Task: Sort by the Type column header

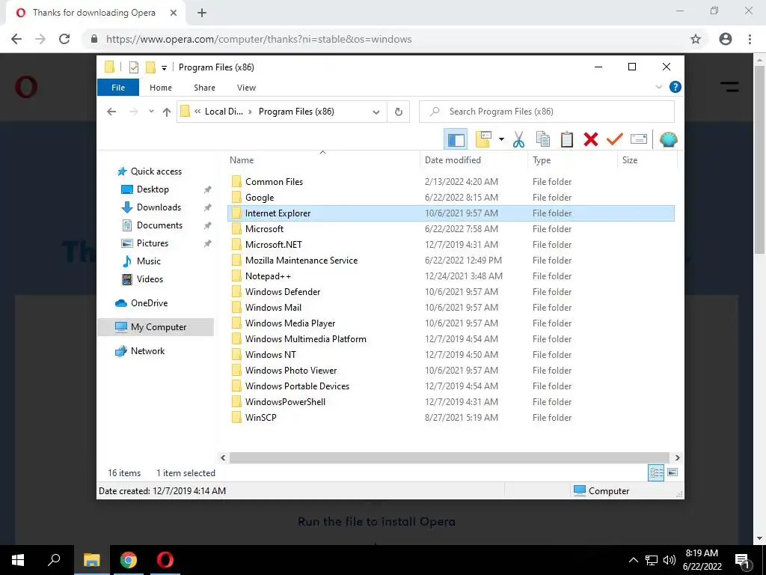Action: pyautogui.click(x=572, y=160)
